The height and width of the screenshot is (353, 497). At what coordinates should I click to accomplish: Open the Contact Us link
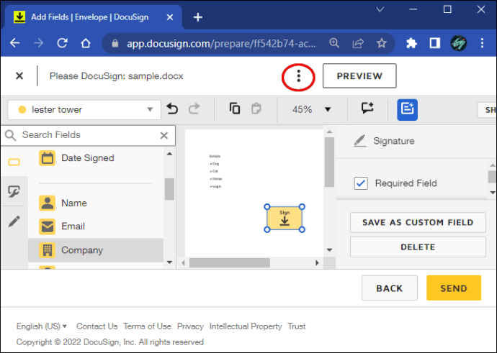[97, 326]
